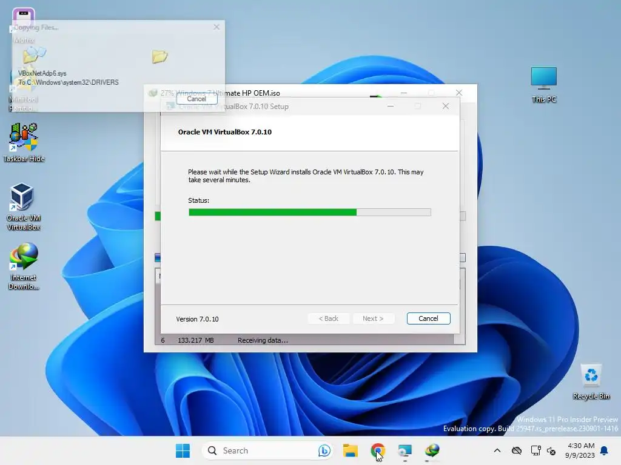Open the muted volume tray icon

tap(551, 450)
